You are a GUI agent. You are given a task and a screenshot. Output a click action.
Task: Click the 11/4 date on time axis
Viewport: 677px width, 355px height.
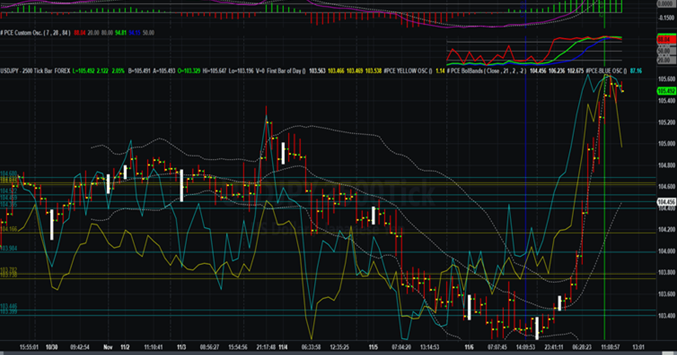[283, 347]
